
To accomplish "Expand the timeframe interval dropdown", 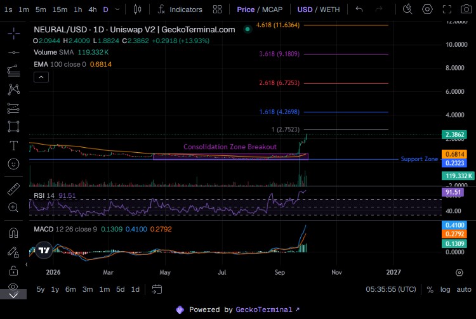I will (117, 10).
